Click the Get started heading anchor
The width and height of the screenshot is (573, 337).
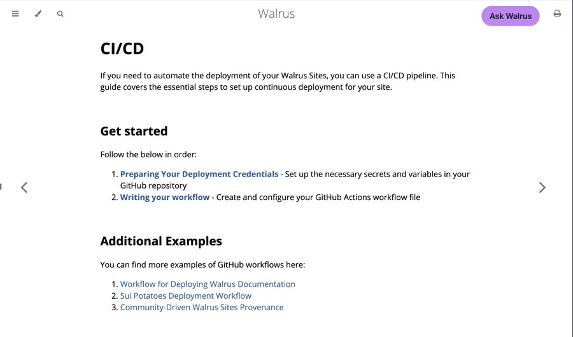pyautogui.click(x=134, y=131)
